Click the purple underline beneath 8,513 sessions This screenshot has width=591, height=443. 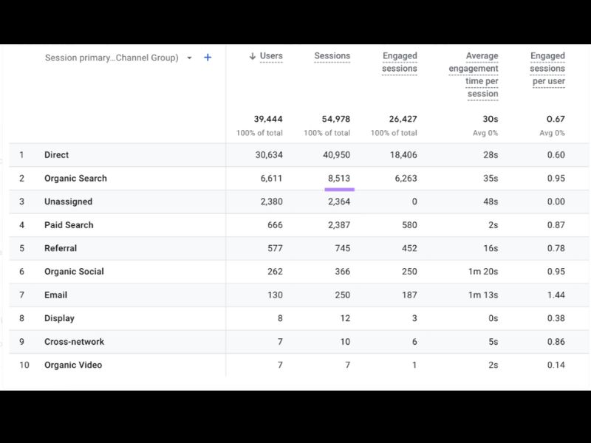tap(339, 190)
